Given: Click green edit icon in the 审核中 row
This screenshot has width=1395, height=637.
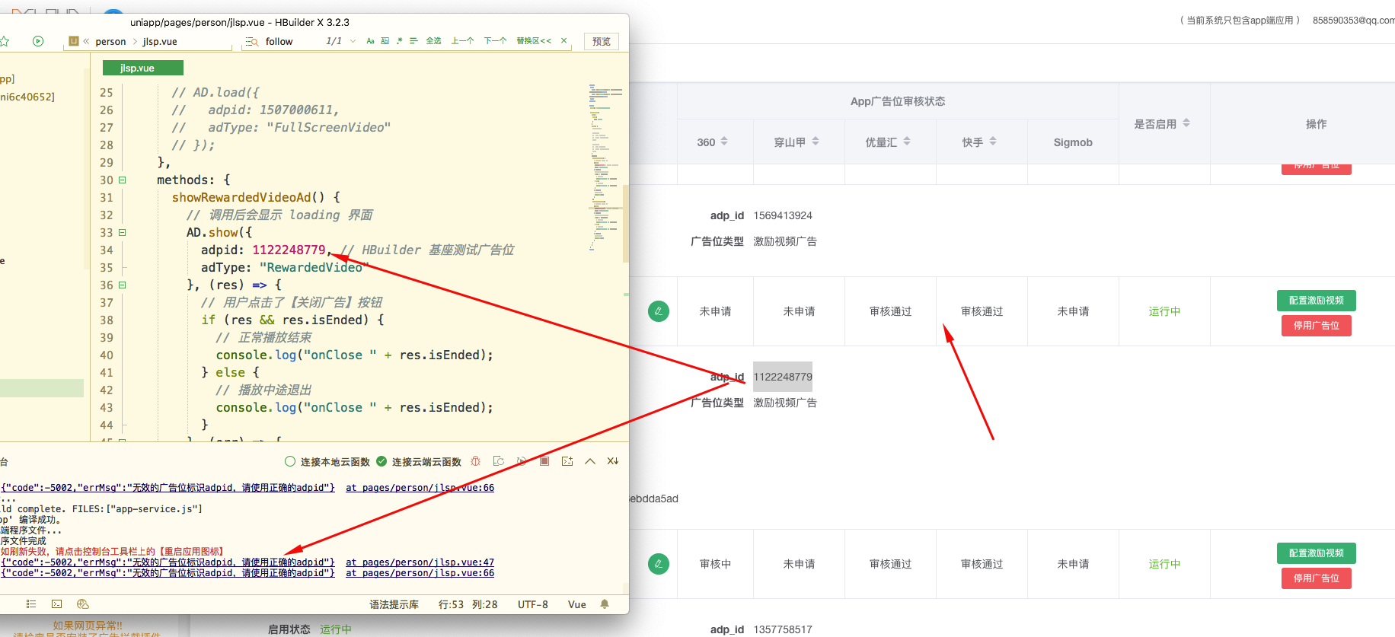Looking at the screenshot, I should click(658, 564).
